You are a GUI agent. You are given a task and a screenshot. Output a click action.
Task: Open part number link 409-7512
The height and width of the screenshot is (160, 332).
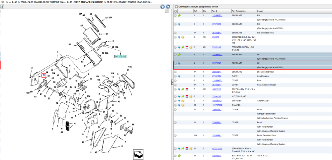tap(216, 89)
